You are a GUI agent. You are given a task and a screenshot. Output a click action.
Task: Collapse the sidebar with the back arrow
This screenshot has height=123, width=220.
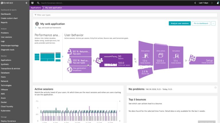click(x=27, y=3)
